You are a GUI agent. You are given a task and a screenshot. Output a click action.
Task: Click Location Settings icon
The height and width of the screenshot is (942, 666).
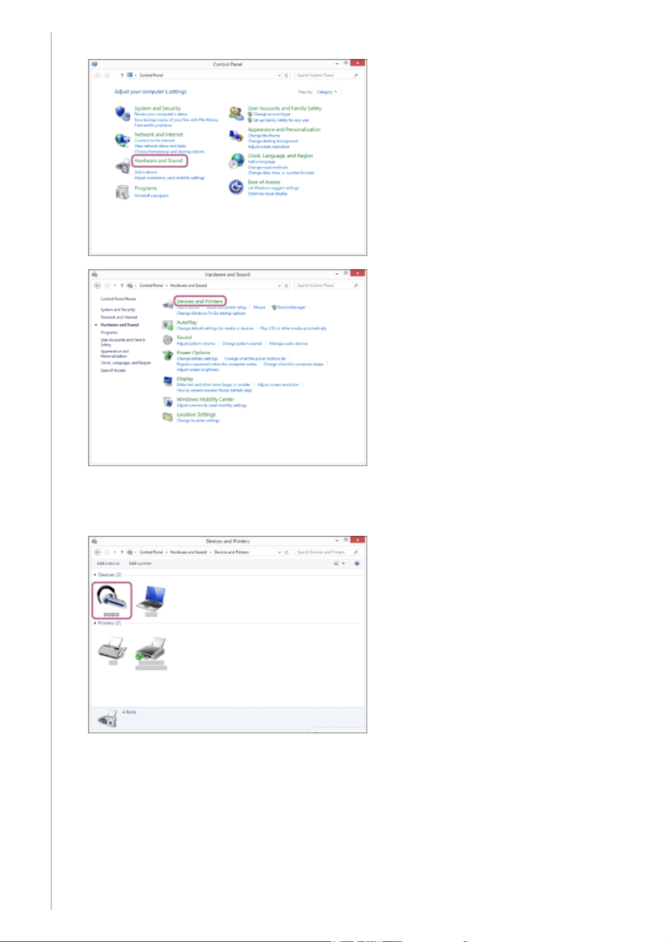[167, 416]
